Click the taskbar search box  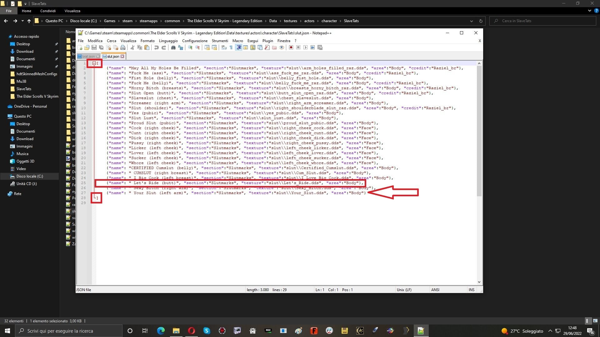(x=69, y=331)
